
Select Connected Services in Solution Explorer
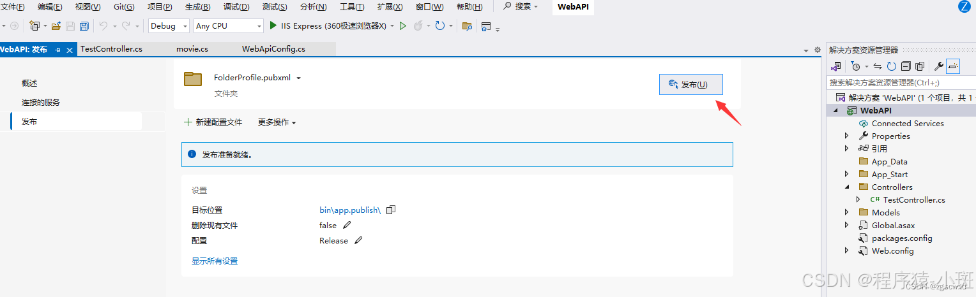click(908, 123)
